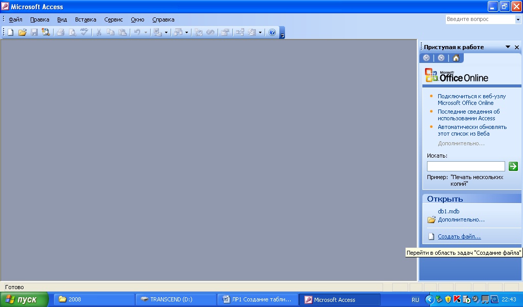Click the RU language indicator

click(x=415, y=300)
